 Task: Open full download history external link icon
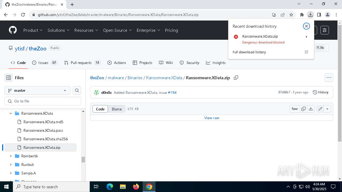[x=306, y=52]
